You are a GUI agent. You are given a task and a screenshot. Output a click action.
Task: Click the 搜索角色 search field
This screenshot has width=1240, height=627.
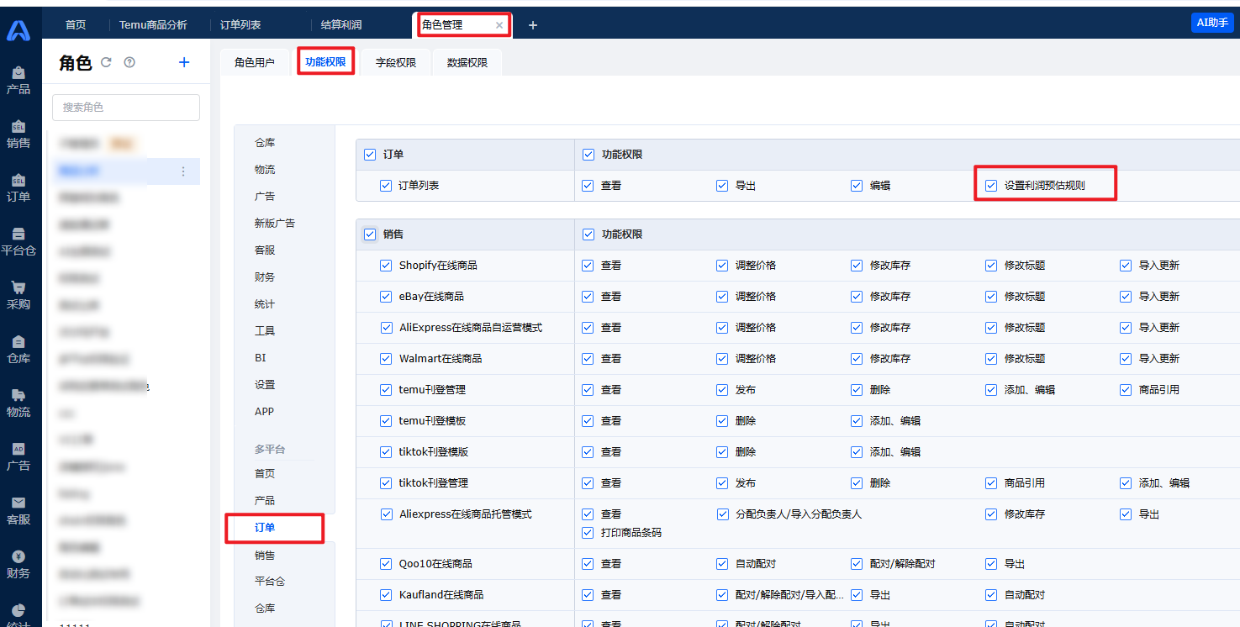pyautogui.click(x=126, y=108)
